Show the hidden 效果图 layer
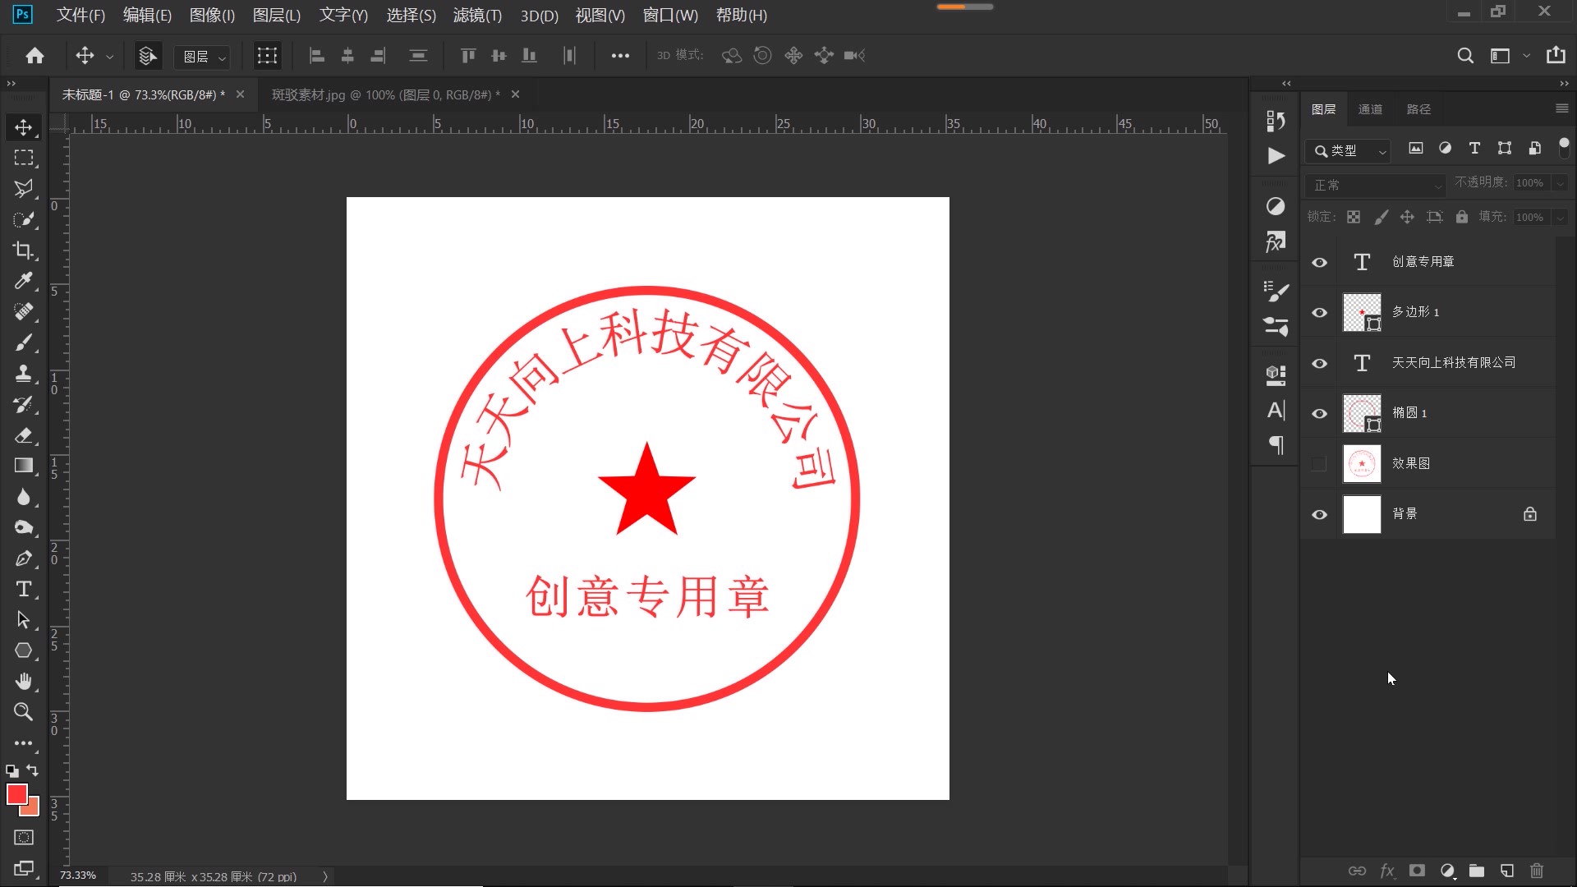The height and width of the screenshot is (887, 1577). tap(1319, 463)
